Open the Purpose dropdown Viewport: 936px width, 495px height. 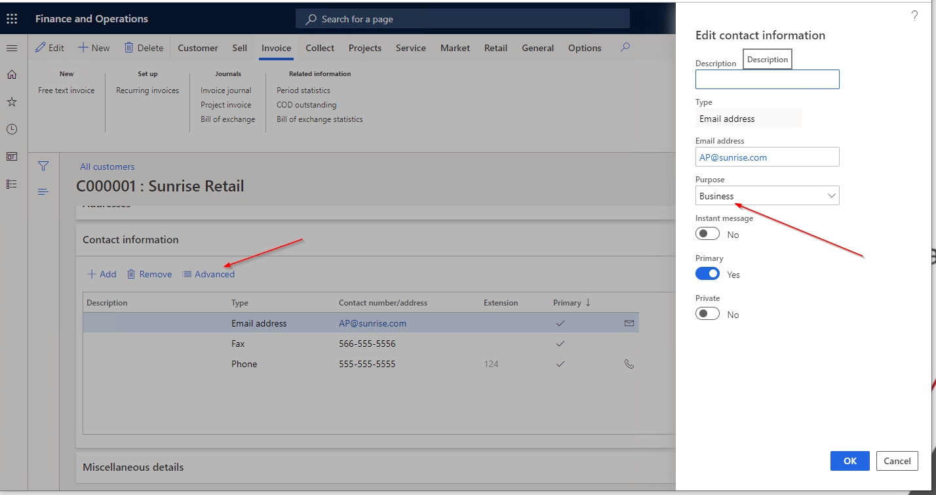pyautogui.click(x=831, y=195)
